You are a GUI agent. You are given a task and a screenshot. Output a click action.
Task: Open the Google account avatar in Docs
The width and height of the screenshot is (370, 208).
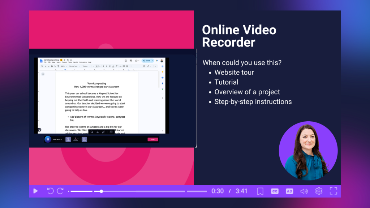click(x=162, y=61)
